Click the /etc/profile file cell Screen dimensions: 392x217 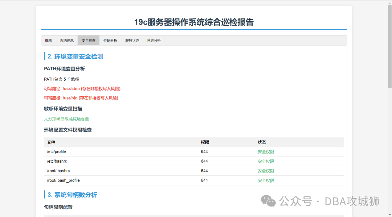point(57,152)
